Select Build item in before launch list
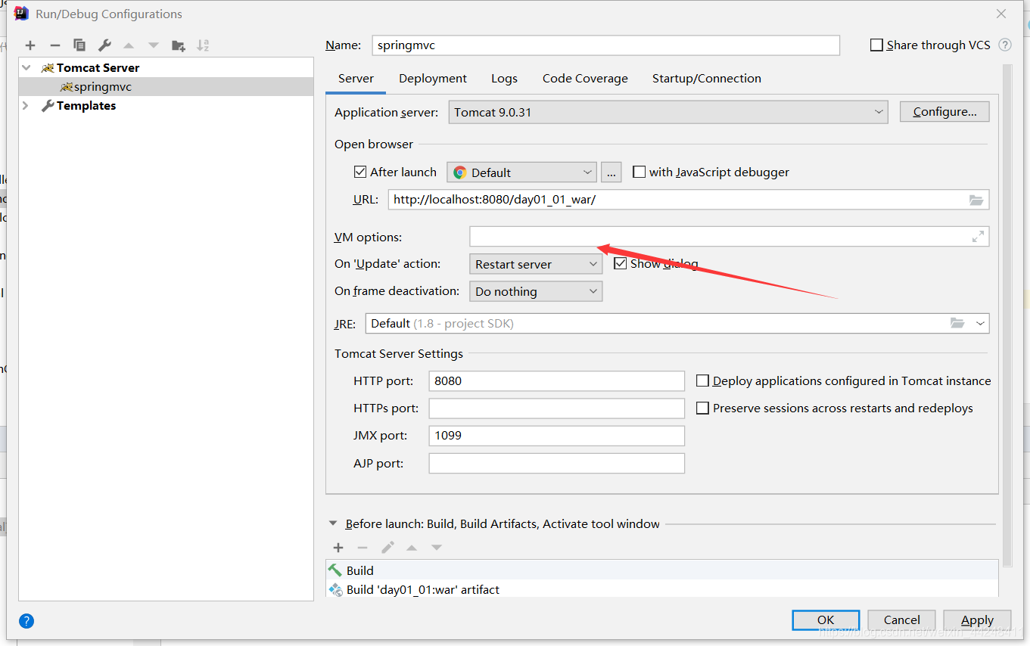This screenshot has height=646, width=1030. coord(662,570)
